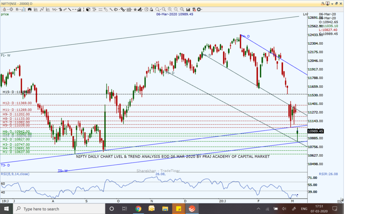
Task: Open the bars-with-clock study icon
Action: (x=140, y=10)
